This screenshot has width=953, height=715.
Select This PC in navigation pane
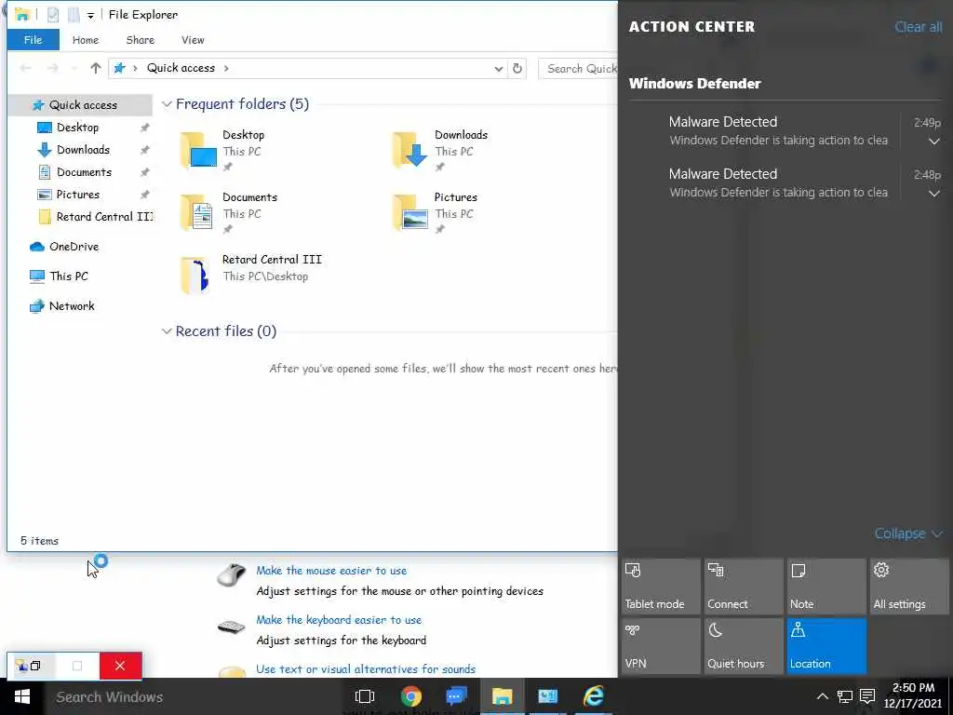pyautogui.click(x=69, y=277)
